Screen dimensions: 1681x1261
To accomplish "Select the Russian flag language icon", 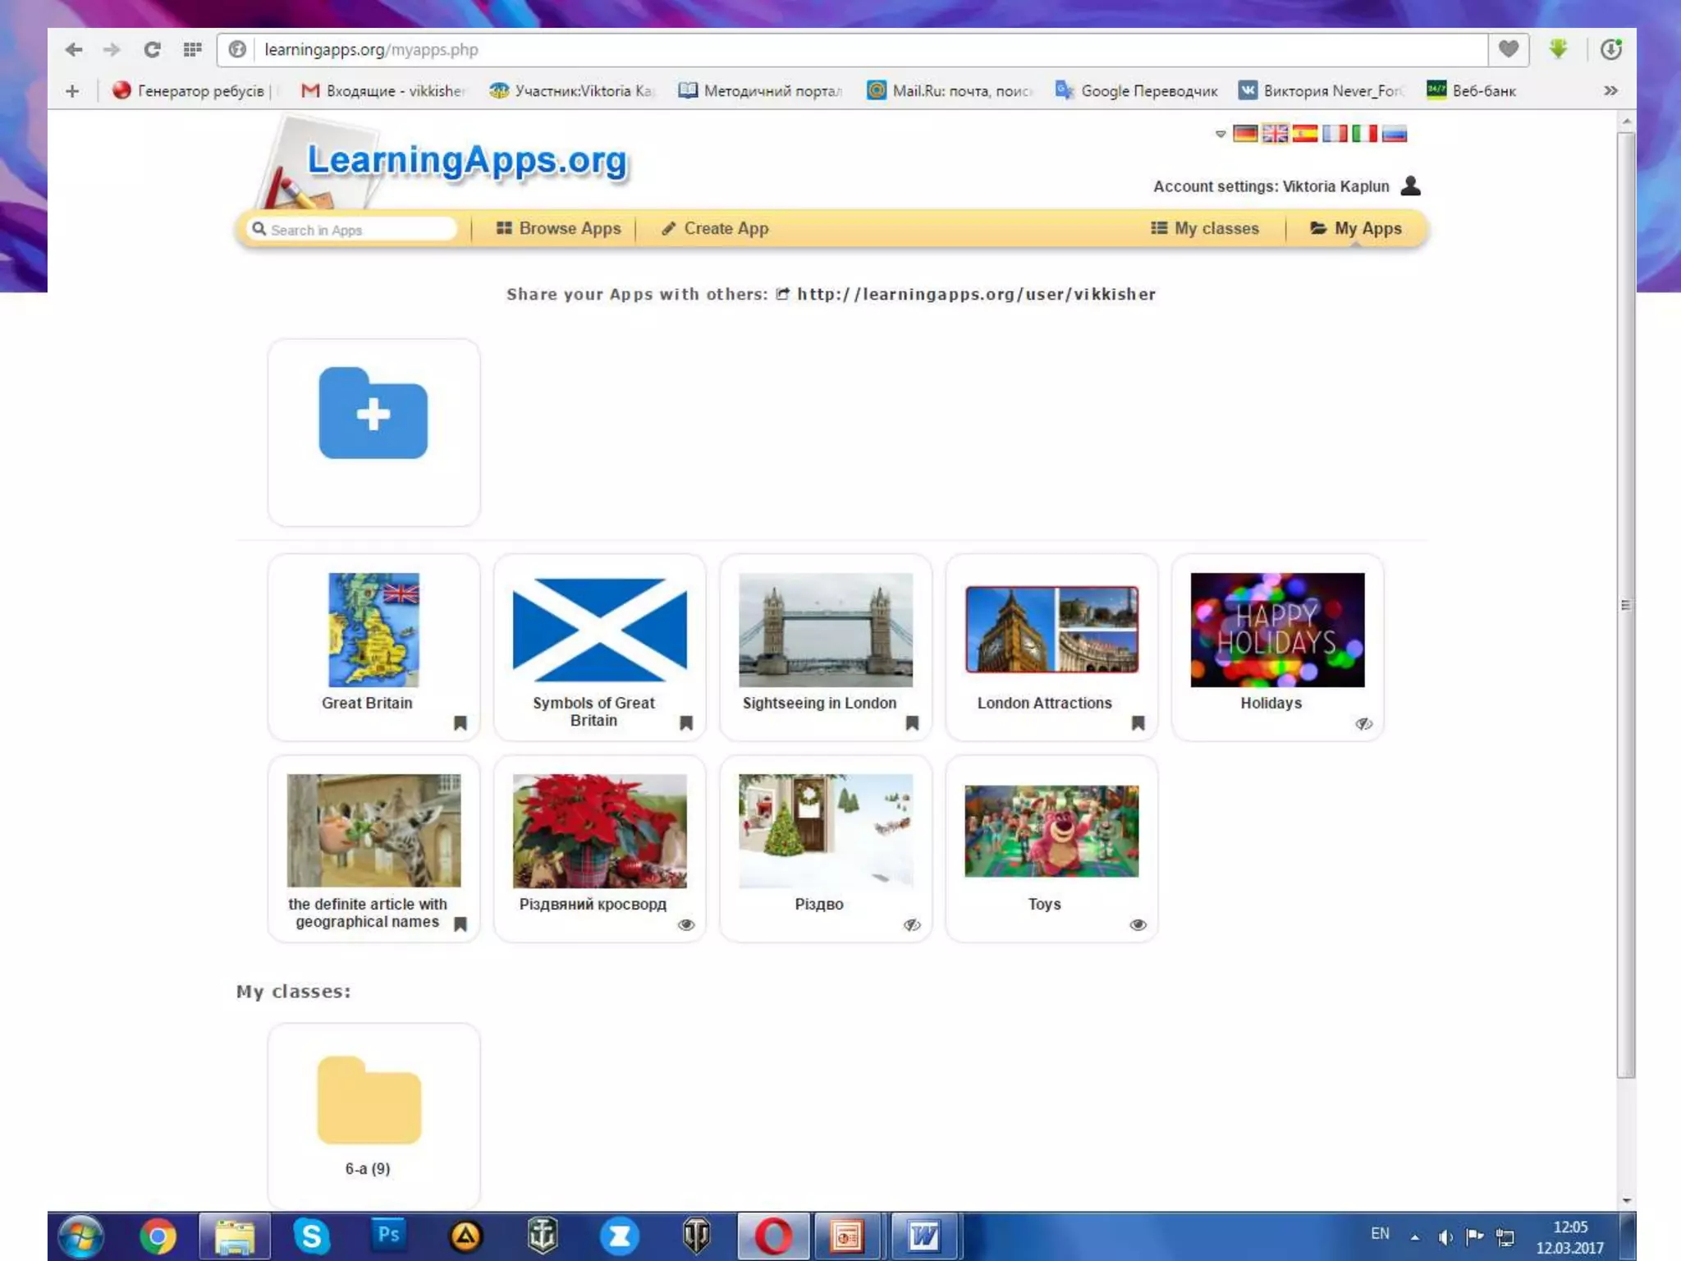I will pyautogui.click(x=1394, y=134).
